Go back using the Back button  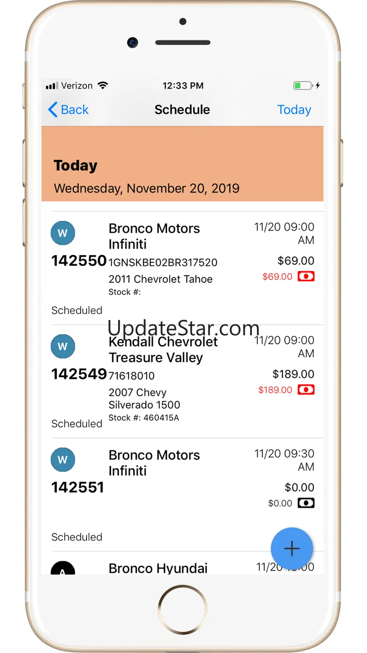[68, 110]
